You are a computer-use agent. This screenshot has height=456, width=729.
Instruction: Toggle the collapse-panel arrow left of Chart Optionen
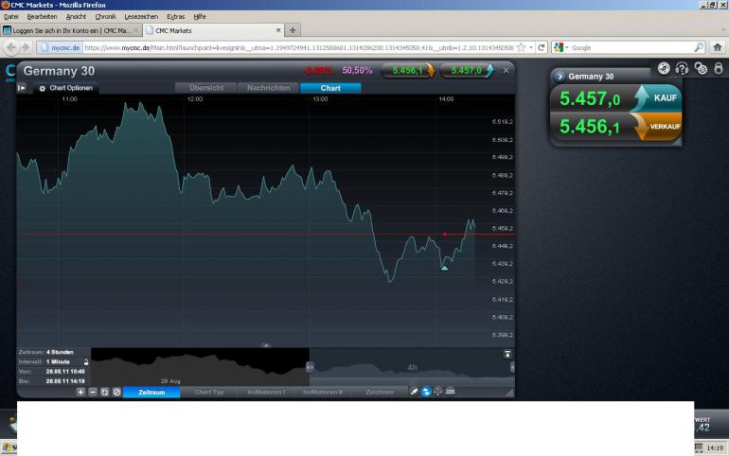point(22,88)
